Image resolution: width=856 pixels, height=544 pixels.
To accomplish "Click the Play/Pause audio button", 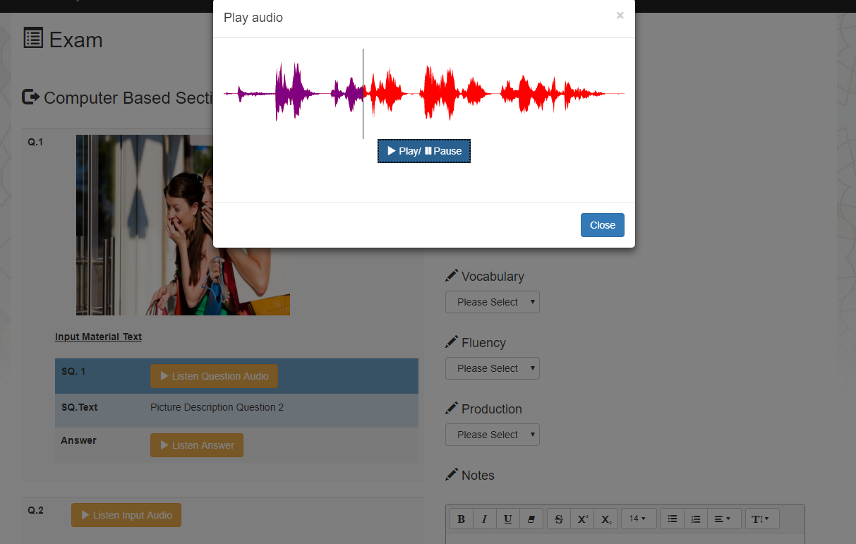I will point(424,151).
